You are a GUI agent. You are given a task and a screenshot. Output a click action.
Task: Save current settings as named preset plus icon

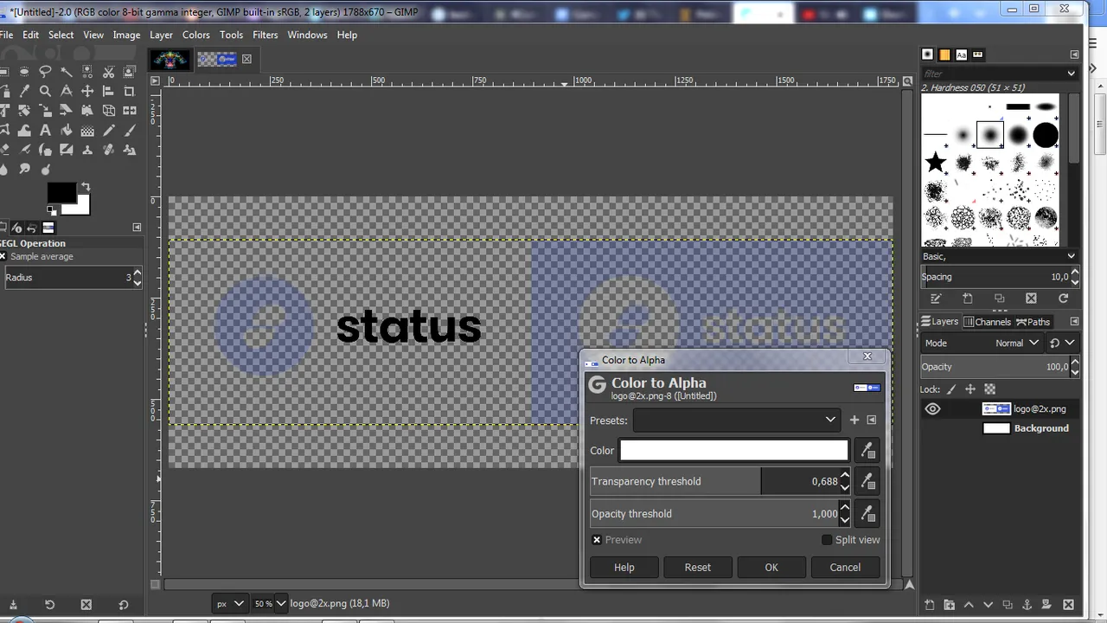pos(854,420)
